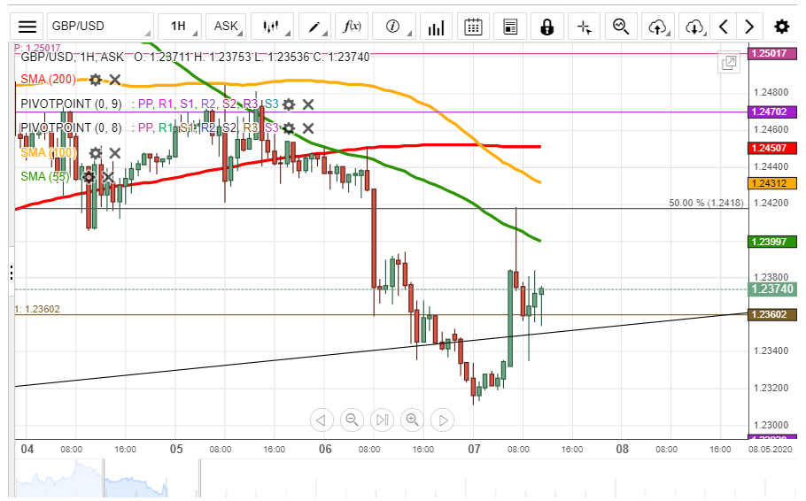Click the 08.05.2020 date label
This screenshot has height=501, width=806.
pos(770,450)
